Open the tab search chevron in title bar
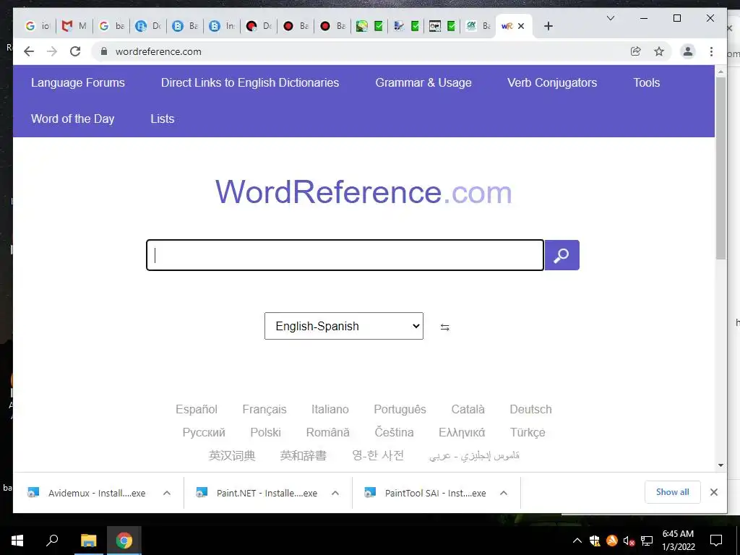 click(610, 18)
